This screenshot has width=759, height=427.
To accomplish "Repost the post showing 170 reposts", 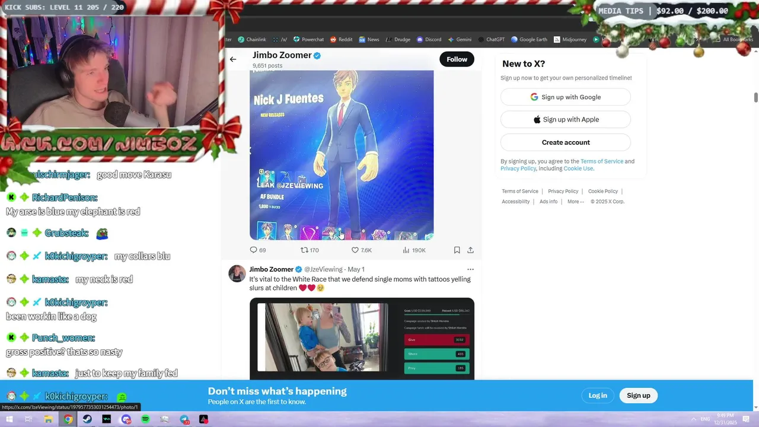I will coord(310,250).
